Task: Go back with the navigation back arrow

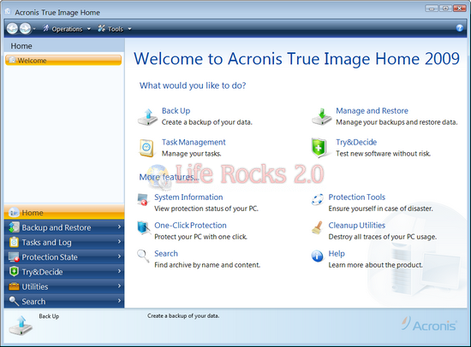Action: 12,28
